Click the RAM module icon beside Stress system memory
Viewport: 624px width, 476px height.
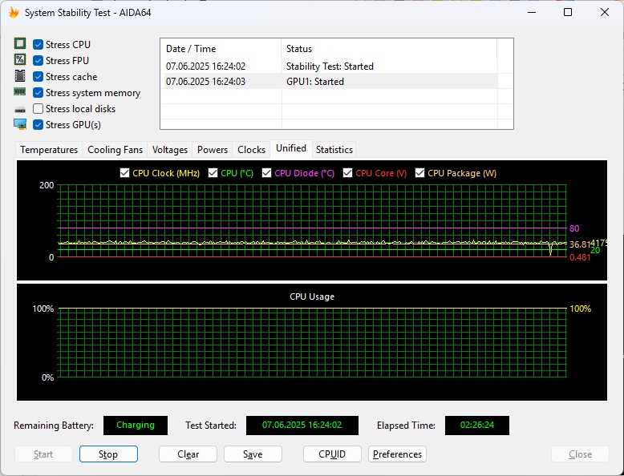(20, 92)
